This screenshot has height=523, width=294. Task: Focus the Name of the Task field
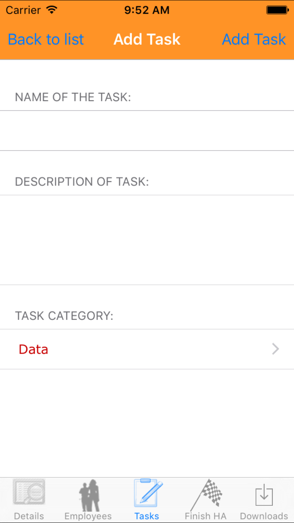coord(147,131)
